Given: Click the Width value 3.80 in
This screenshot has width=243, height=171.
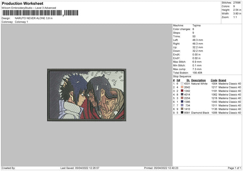Looking at the screenshot, I should 237,14.
